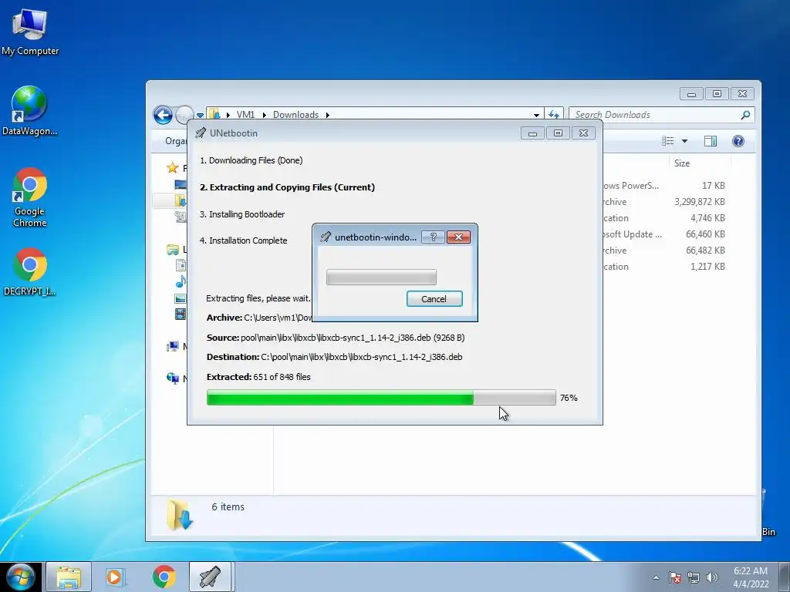Cancel the unetbootin-windows extraction dialog
790x592 pixels.
pyautogui.click(x=434, y=299)
